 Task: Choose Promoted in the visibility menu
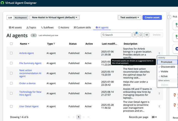(x=167, y=62)
